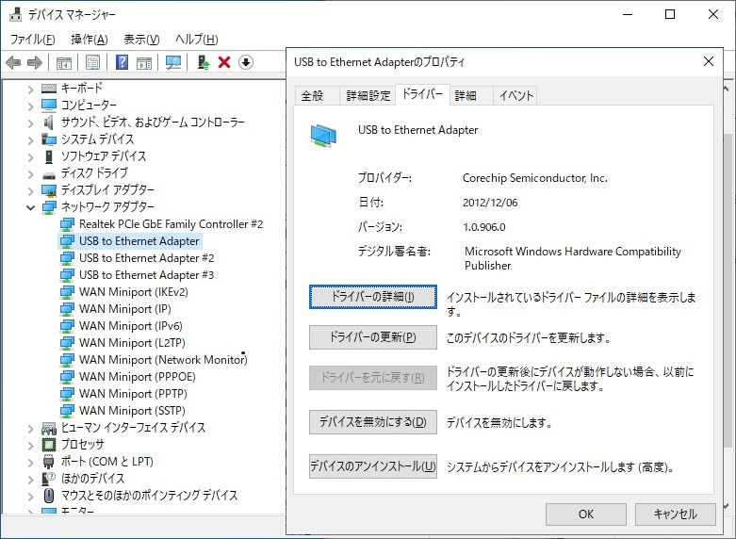Screen dimensions: 736x539
Task: Click the キャンセル button
Action: point(675,514)
